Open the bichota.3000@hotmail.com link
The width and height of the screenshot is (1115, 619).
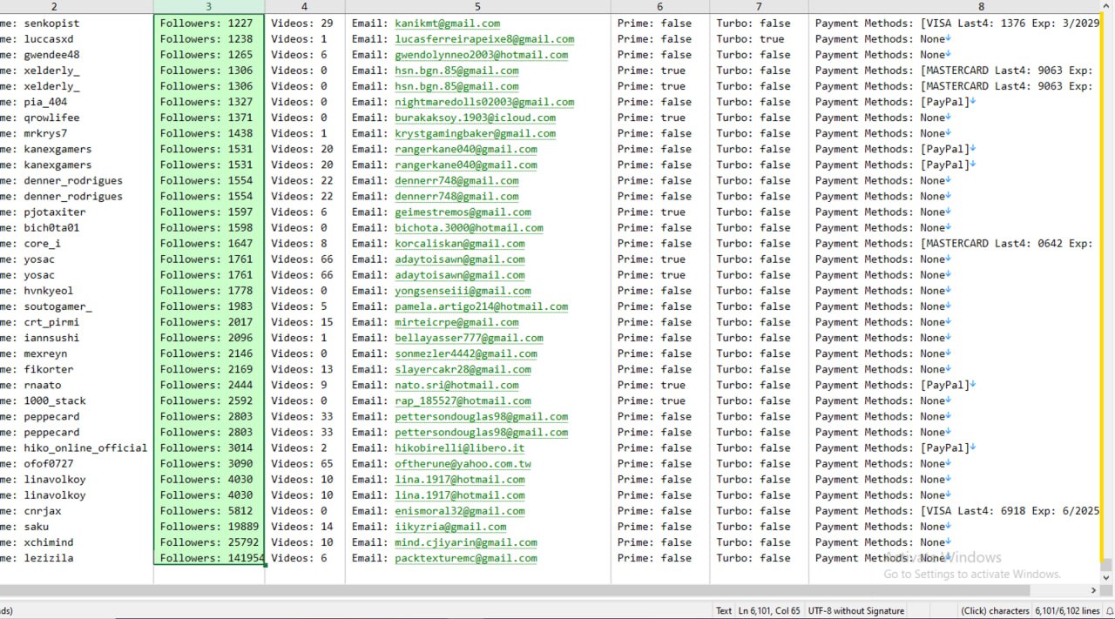(x=469, y=228)
